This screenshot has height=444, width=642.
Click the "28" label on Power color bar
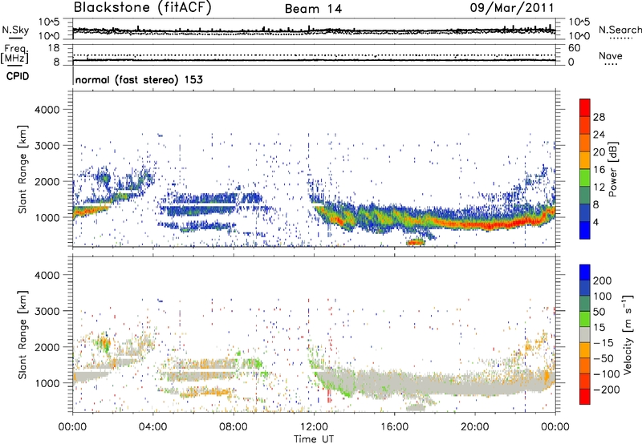click(599, 117)
